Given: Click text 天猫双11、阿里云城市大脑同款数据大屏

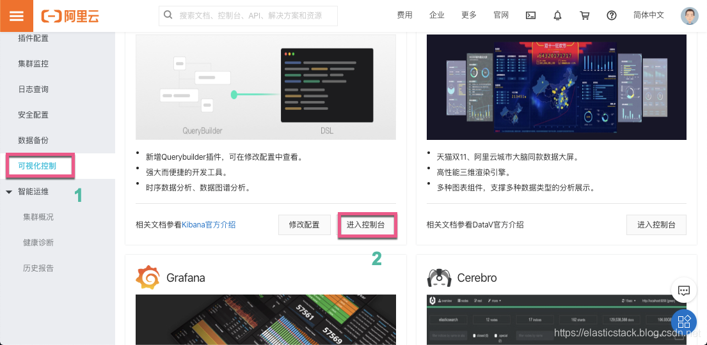Looking at the screenshot, I should point(507,157).
